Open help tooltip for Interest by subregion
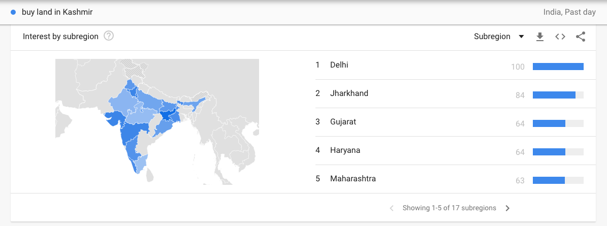 coord(109,37)
